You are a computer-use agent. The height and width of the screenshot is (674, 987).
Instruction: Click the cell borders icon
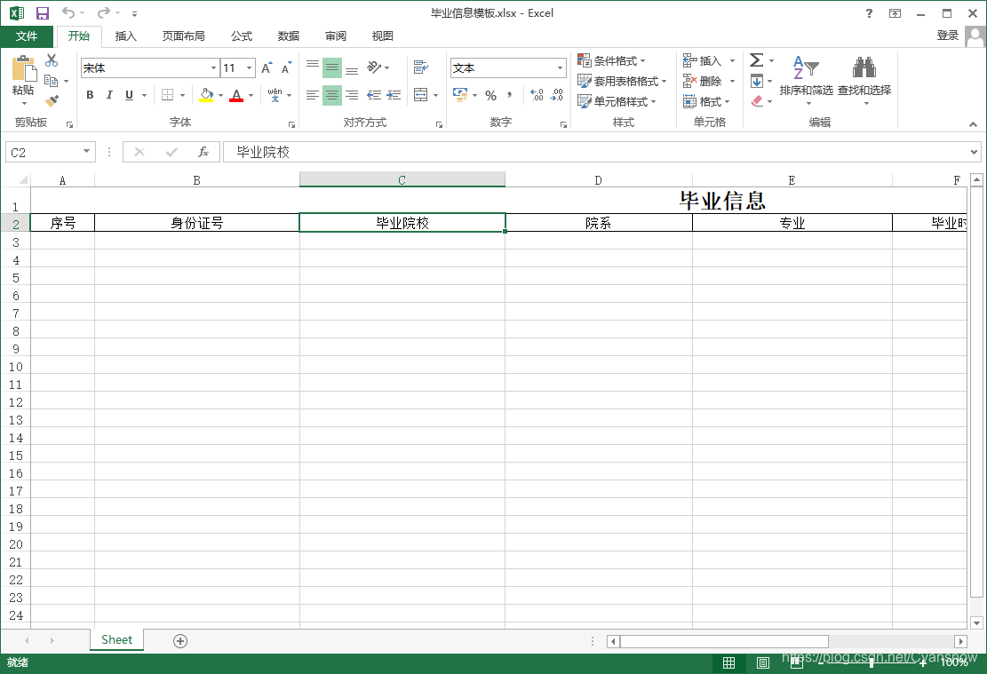coord(167,95)
